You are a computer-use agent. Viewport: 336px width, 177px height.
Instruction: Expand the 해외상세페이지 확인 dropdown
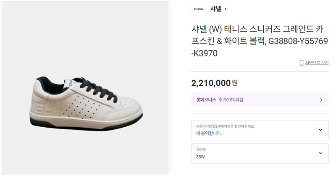[260, 130]
